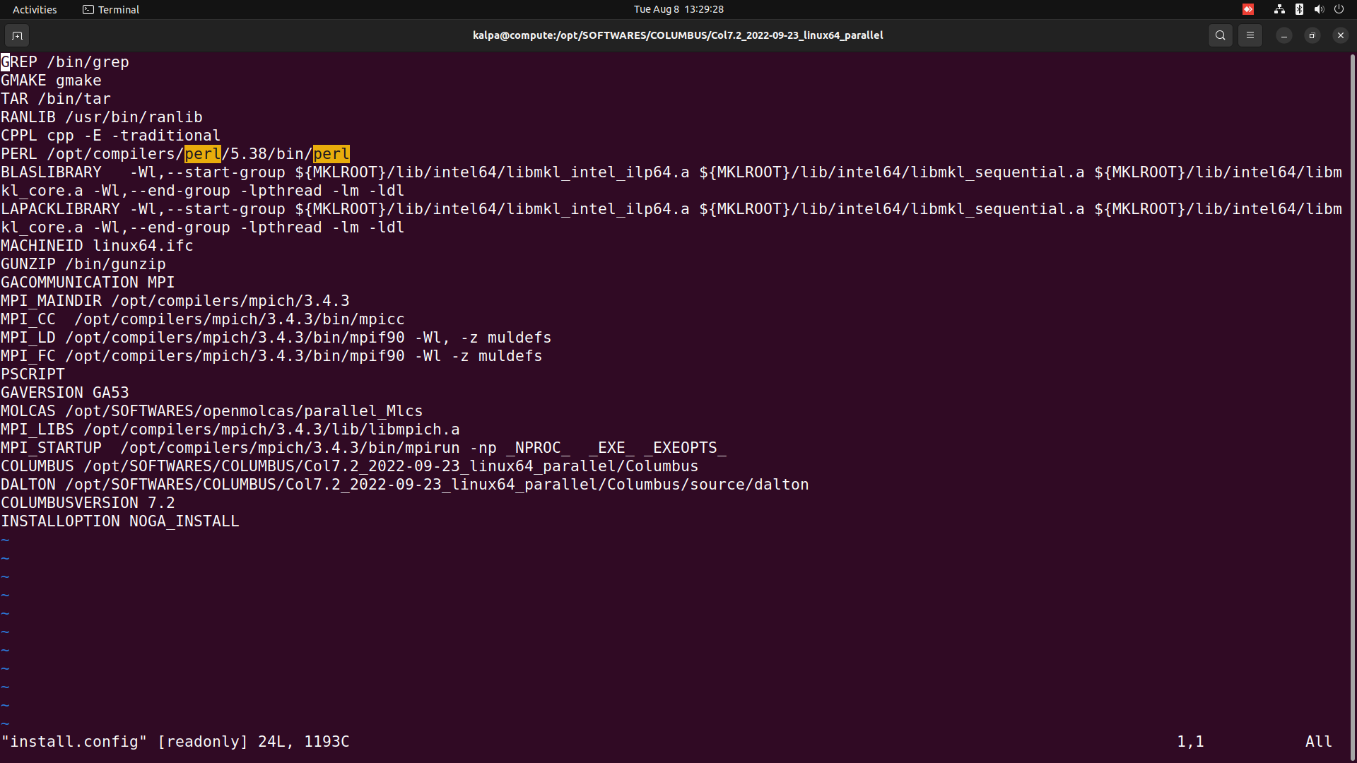Click the MPI_MAINDIR path line

175,301
